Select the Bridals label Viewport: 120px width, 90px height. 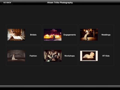click(x=33, y=35)
